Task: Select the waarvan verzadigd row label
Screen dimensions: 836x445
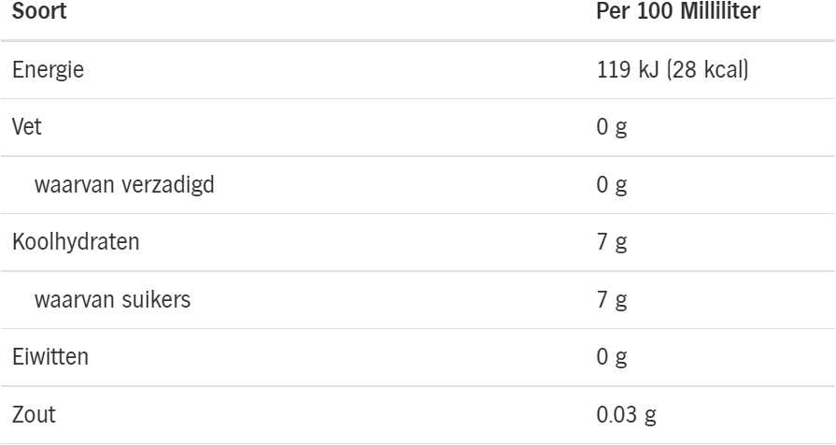Action: [x=124, y=184]
